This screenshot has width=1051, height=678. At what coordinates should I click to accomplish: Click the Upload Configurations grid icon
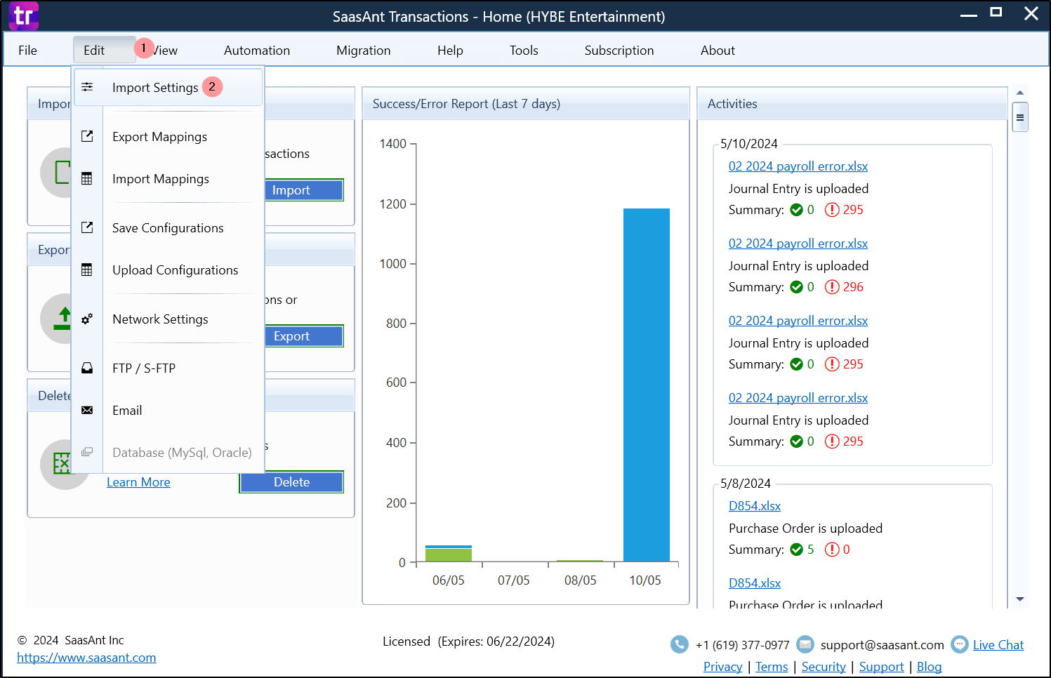(87, 270)
